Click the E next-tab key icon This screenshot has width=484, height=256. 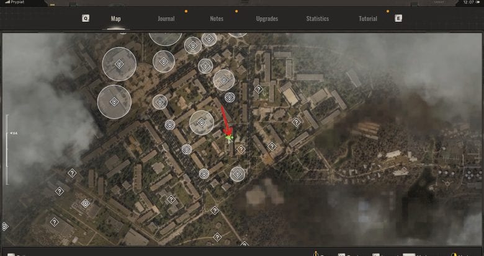[x=398, y=19]
